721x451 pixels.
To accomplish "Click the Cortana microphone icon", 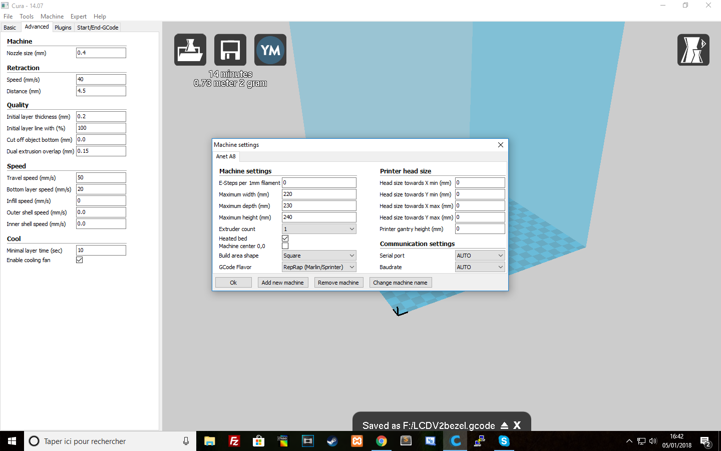I will 186,441.
